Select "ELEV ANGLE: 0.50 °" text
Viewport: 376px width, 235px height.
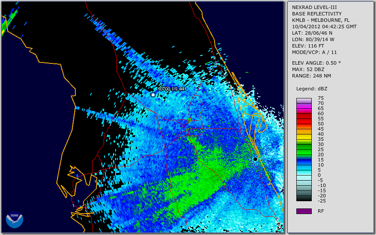316,63
